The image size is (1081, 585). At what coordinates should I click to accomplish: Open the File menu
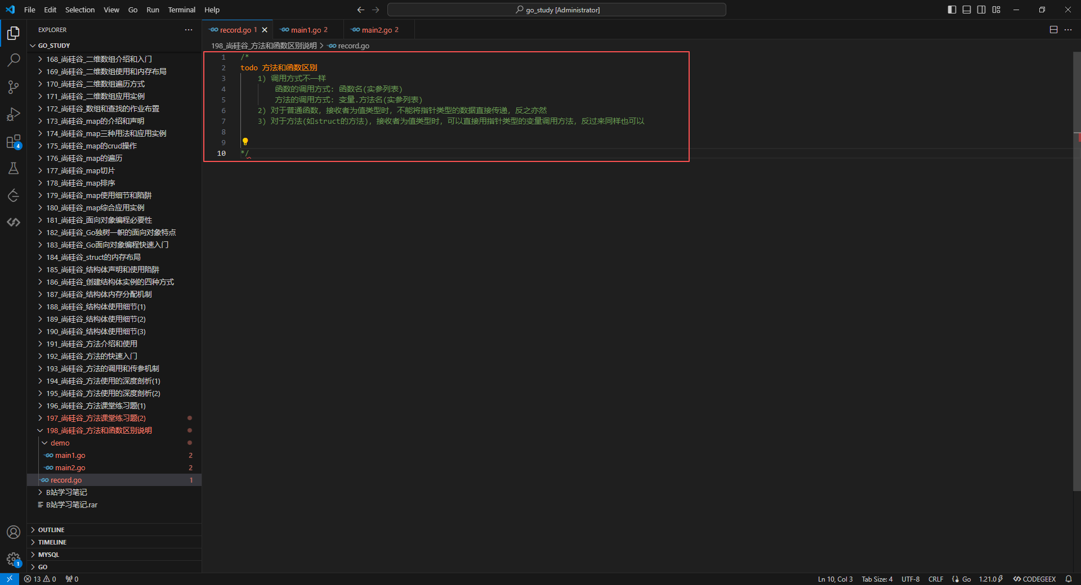30,10
